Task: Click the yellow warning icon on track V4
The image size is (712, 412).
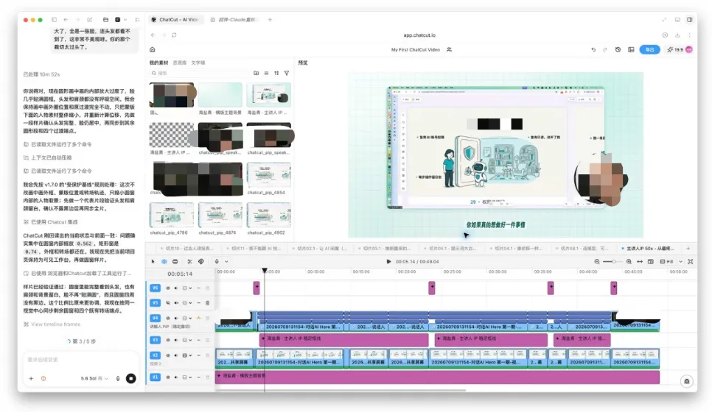Action: pyautogui.click(x=198, y=318)
